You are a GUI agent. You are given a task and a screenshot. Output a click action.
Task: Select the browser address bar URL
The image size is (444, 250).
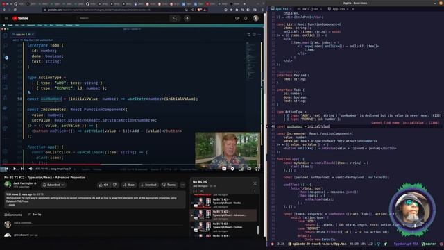tap(113, 10)
